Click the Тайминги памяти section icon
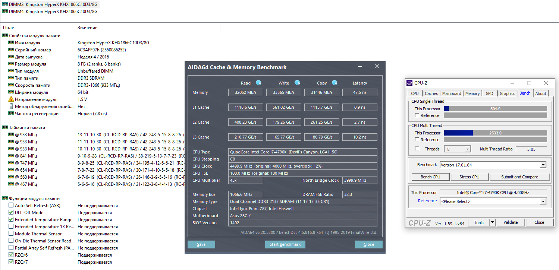This screenshot has height=270, width=559. (x=5, y=128)
